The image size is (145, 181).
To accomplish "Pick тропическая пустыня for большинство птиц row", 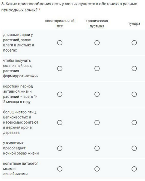I will 97,123.
